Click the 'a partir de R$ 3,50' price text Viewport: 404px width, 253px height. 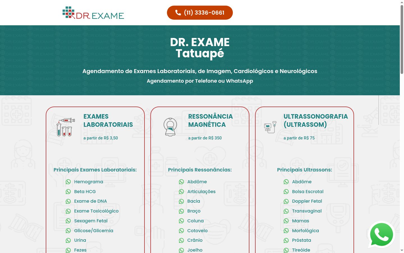tap(101, 138)
